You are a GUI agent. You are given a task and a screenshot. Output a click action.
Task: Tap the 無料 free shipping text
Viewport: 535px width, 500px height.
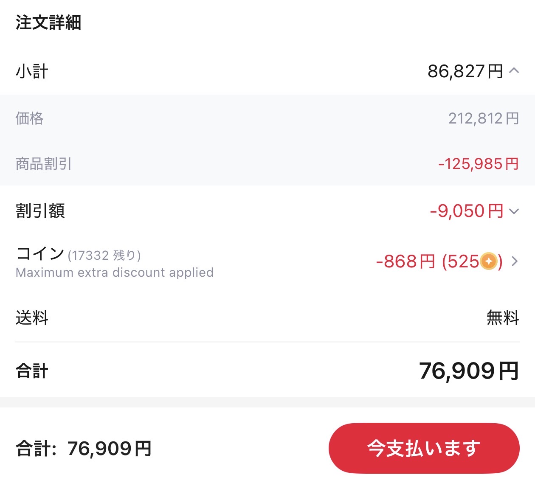(503, 317)
